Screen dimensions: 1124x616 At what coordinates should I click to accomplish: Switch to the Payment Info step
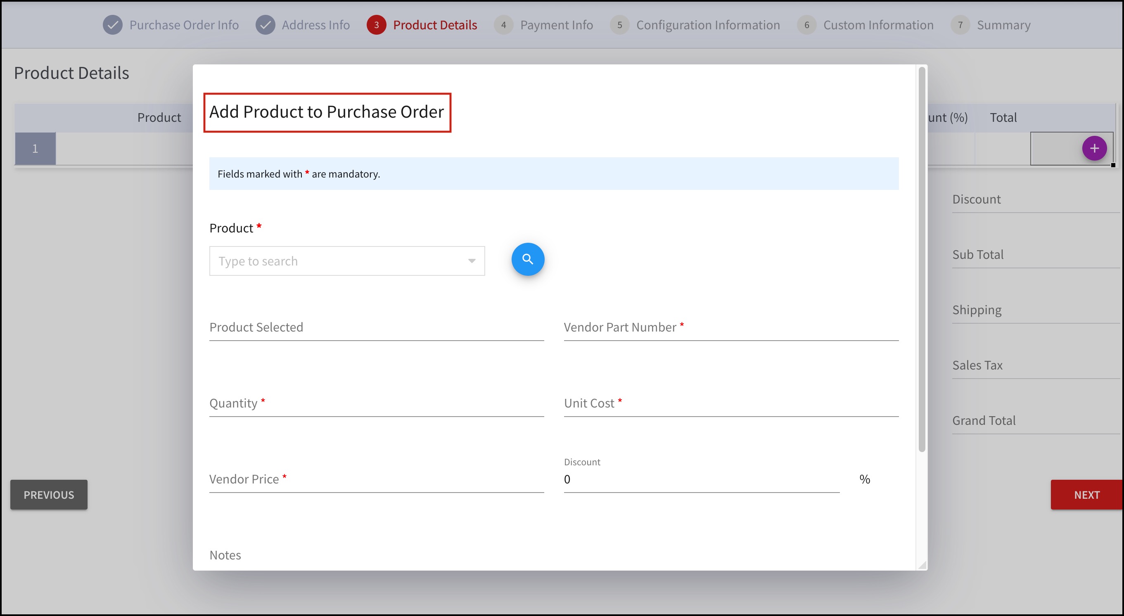[556, 25]
